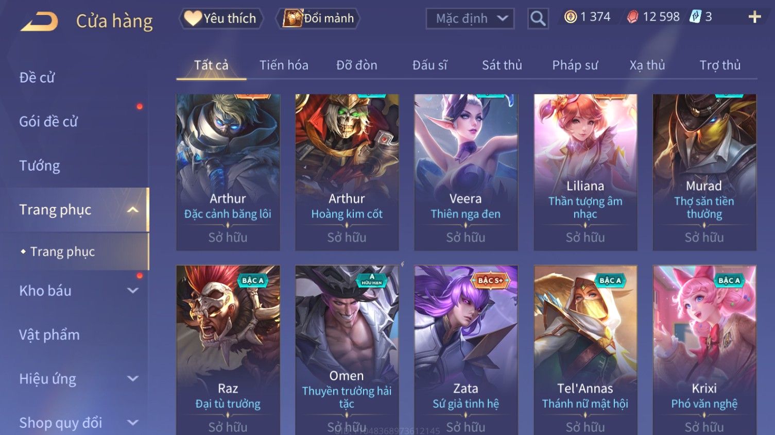Tap the golden back arrow icon
The image size is (775, 435).
click(39, 21)
